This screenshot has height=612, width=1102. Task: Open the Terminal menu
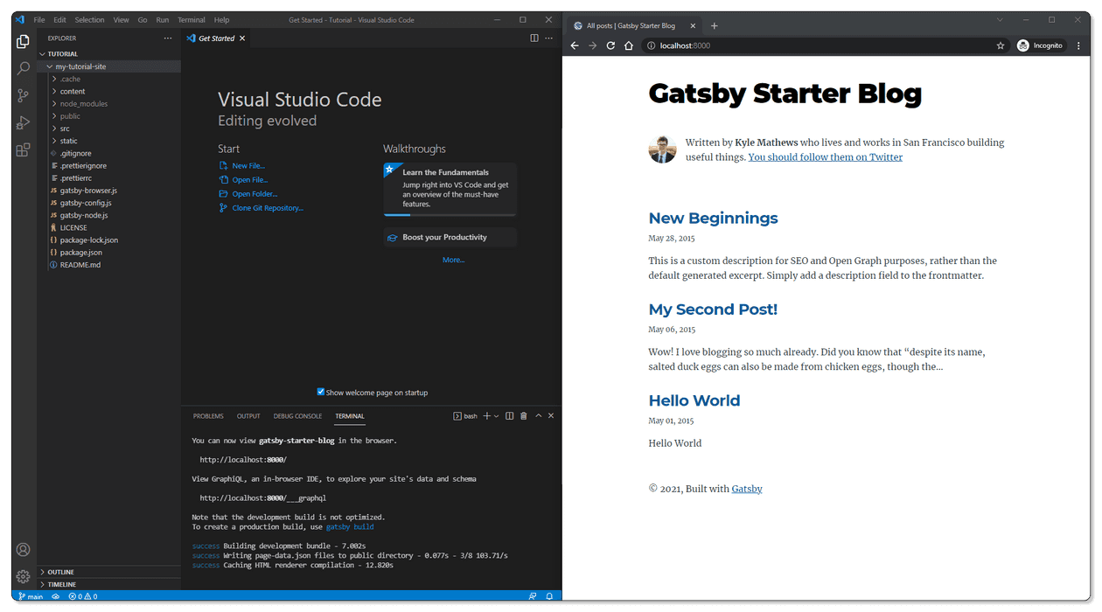(x=192, y=19)
